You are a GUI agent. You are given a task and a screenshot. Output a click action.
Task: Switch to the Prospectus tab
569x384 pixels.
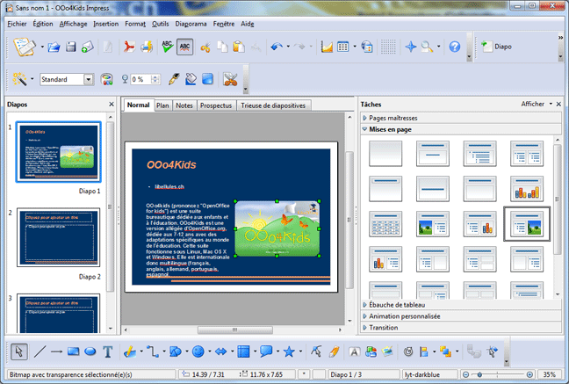[216, 105]
